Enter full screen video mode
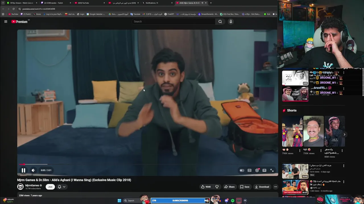This screenshot has height=204, width=364. (x=272, y=170)
